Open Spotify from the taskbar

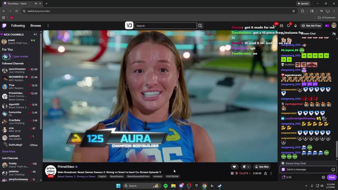point(166,186)
